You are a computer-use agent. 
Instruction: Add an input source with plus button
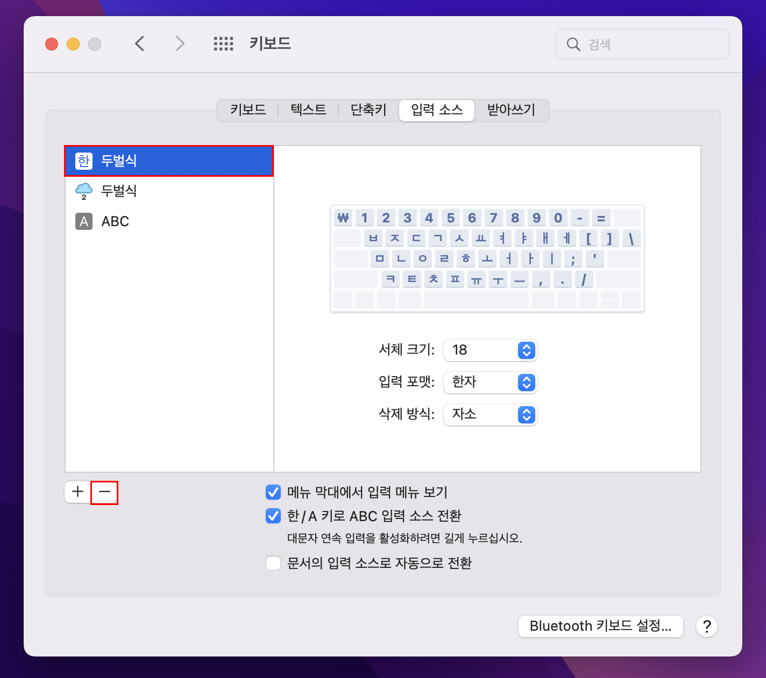point(78,492)
